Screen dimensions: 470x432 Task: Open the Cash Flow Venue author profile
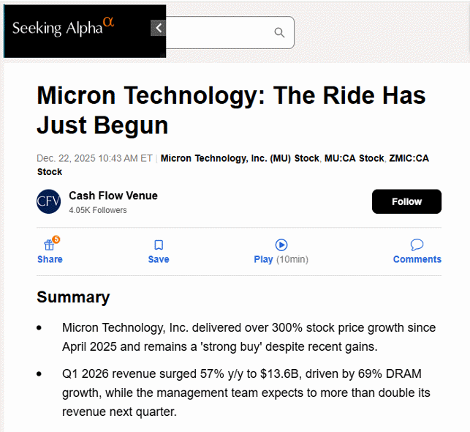coord(113,195)
